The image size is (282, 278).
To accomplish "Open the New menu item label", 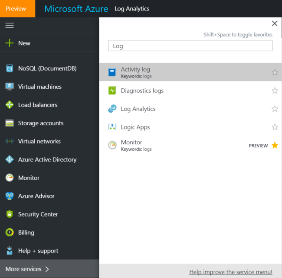I will coord(24,43).
